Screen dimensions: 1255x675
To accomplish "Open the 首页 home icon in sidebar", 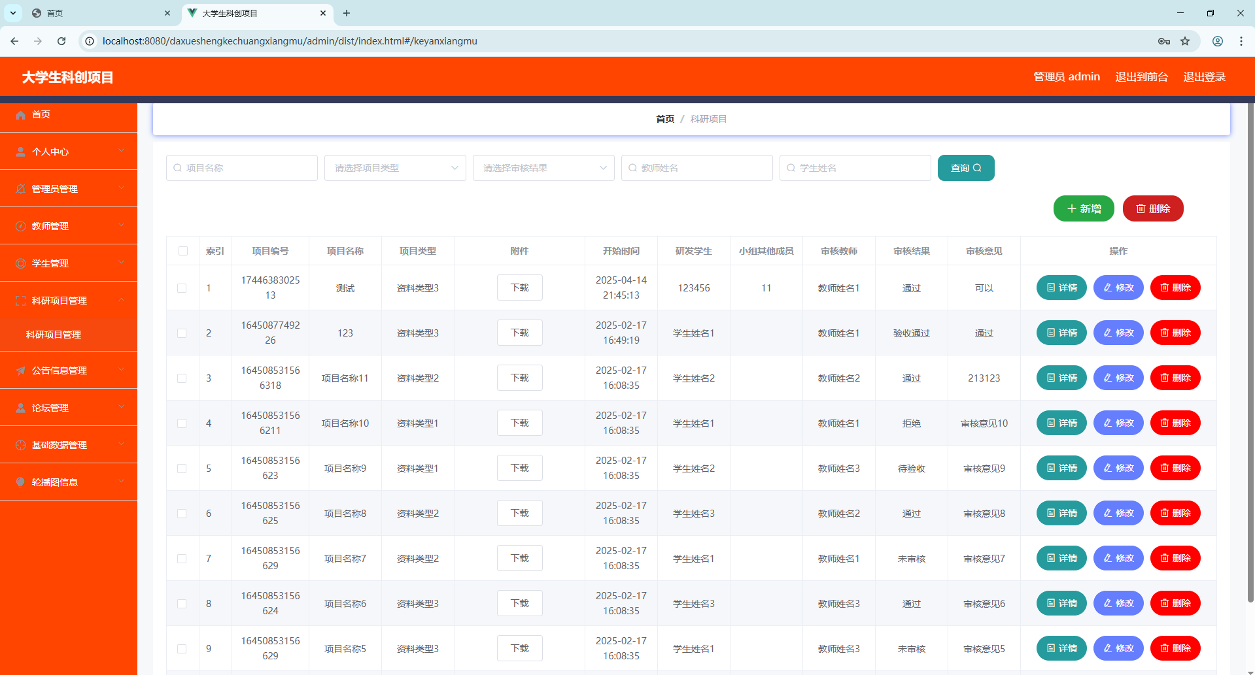I will click(x=20, y=115).
